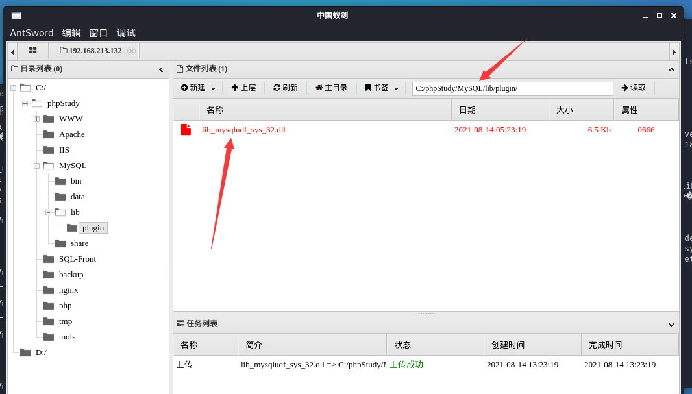Select the C:/ drive folder icon

pyautogui.click(x=25, y=88)
